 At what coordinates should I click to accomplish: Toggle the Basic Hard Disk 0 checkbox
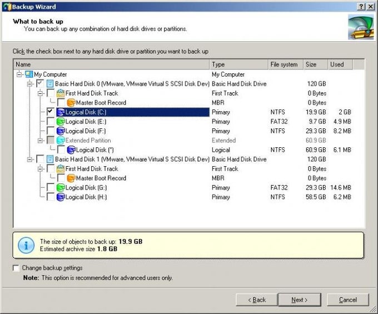pos(40,83)
